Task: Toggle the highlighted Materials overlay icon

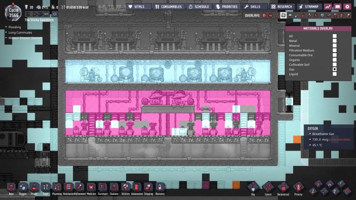Action: 283,15
